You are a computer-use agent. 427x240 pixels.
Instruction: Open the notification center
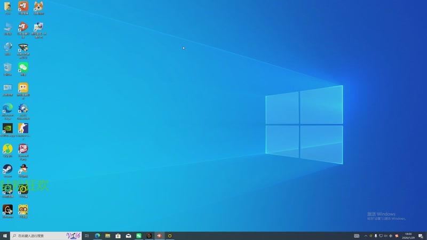coord(421,236)
